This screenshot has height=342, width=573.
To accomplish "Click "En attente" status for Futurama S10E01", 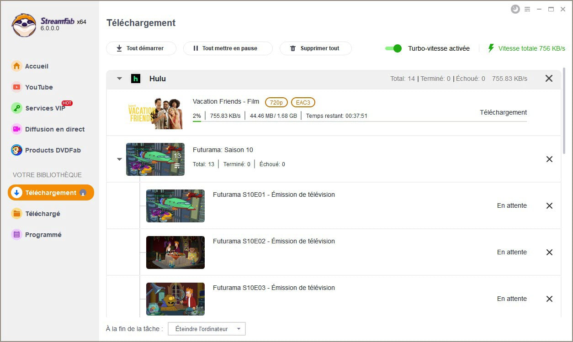I will [x=512, y=205].
